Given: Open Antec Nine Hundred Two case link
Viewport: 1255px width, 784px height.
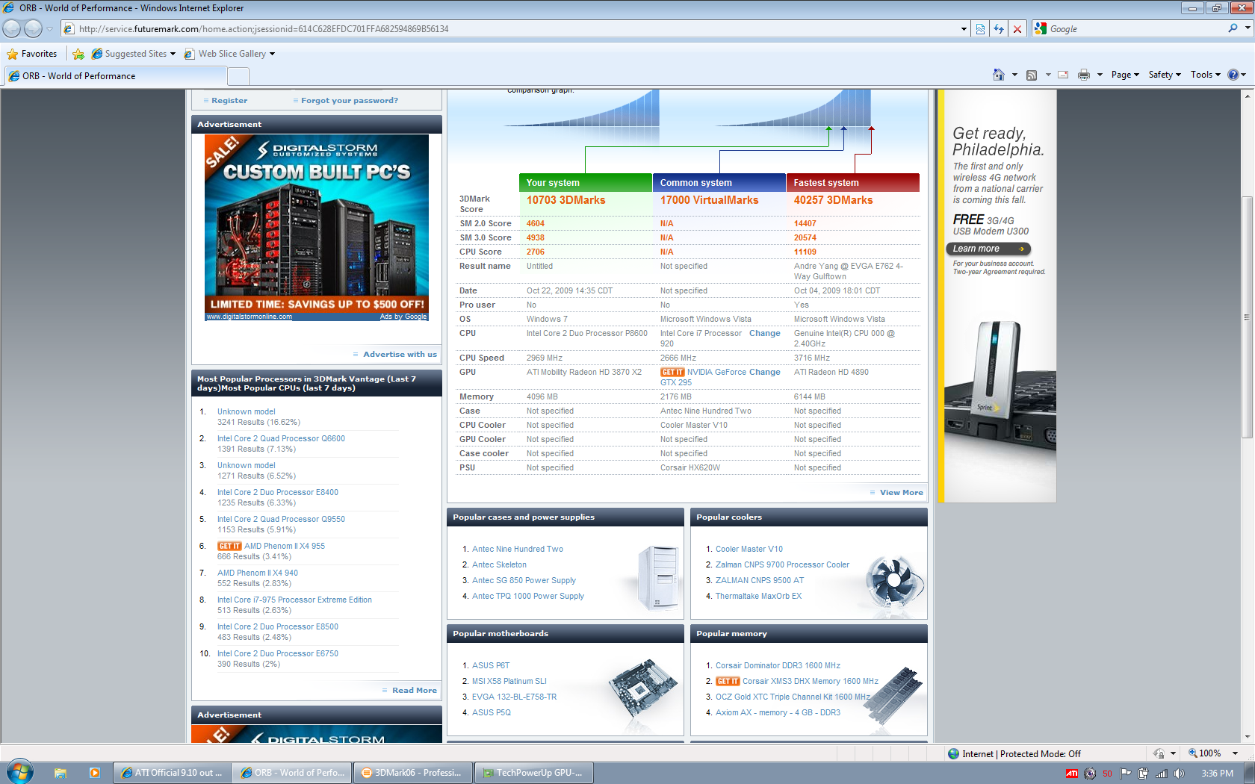Looking at the screenshot, I should click(518, 550).
